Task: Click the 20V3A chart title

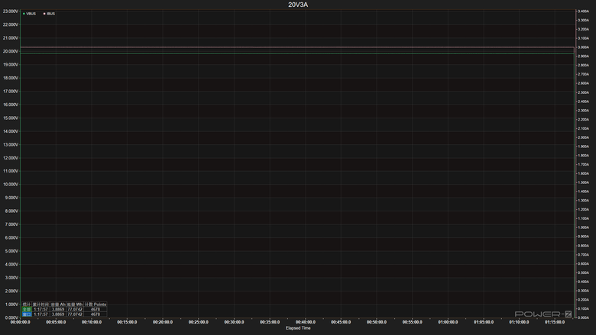Action: click(298, 5)
